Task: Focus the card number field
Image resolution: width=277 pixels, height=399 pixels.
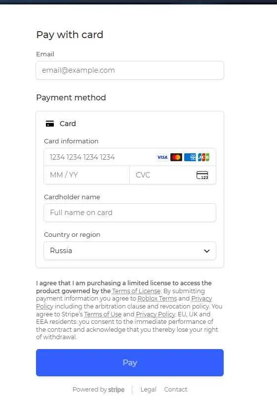Action: click(x=130, y=157)
